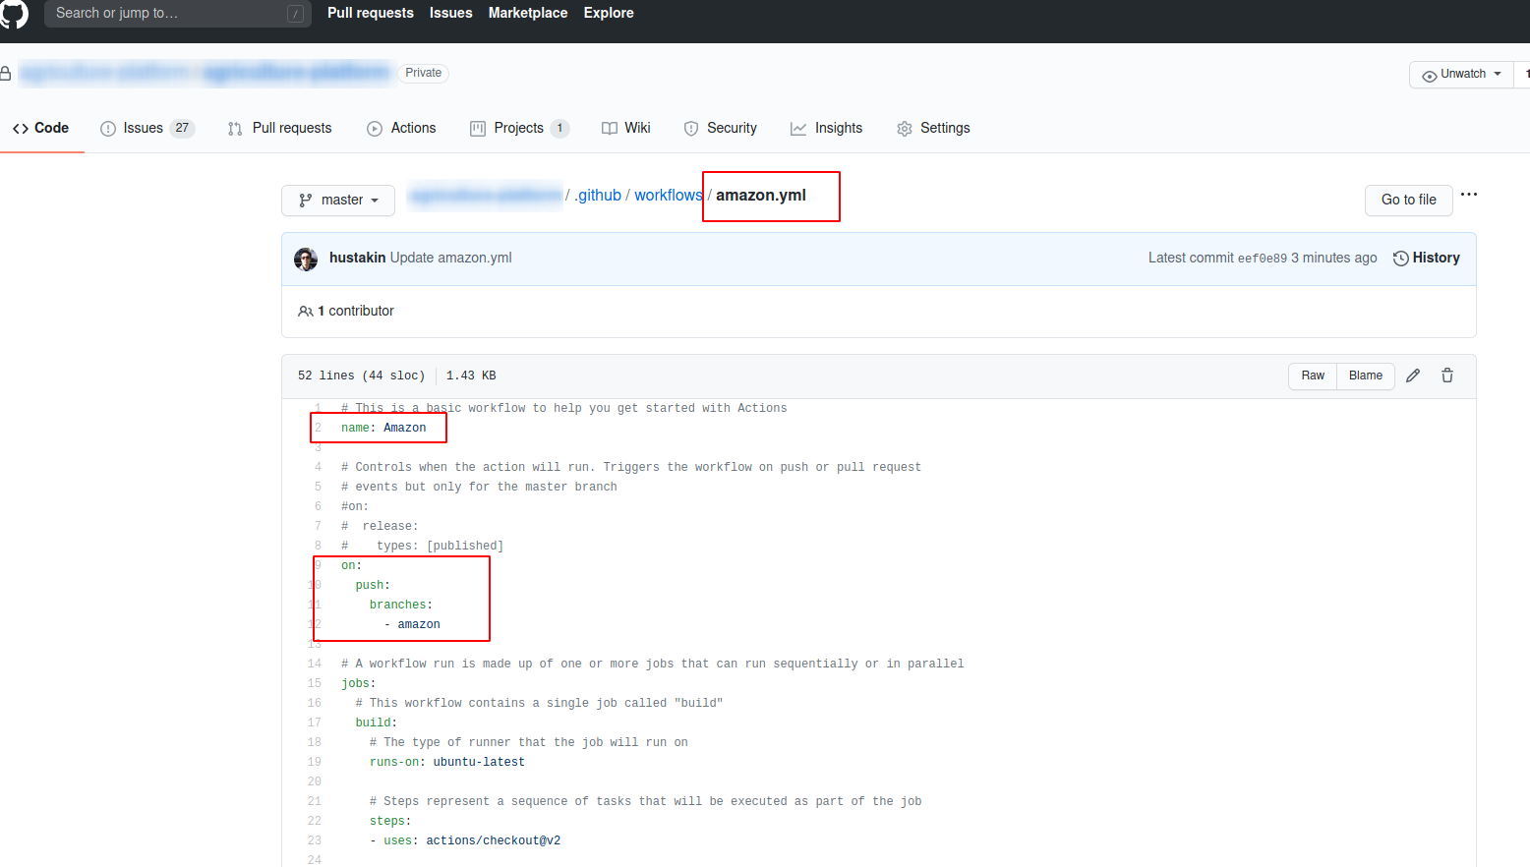1530x867 pixels.
Task: Open the GitHub home logo
Action: (x=14, y=14)
